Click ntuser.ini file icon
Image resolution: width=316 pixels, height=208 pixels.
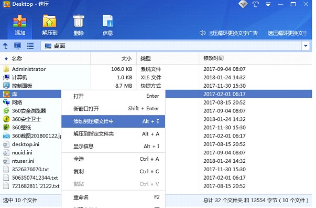(x=6, y=161)
